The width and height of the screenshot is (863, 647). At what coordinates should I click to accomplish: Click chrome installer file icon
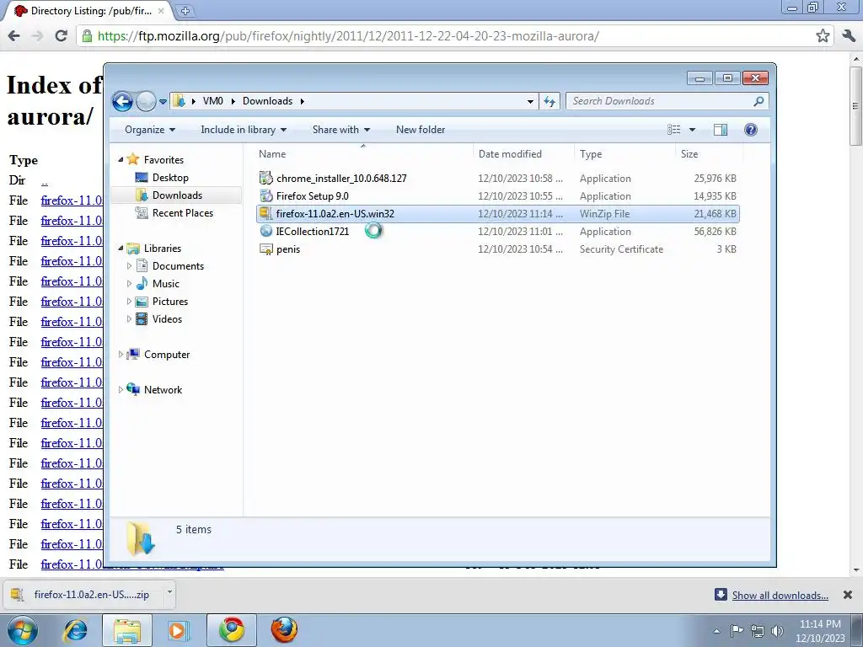(x=265, y=179)
